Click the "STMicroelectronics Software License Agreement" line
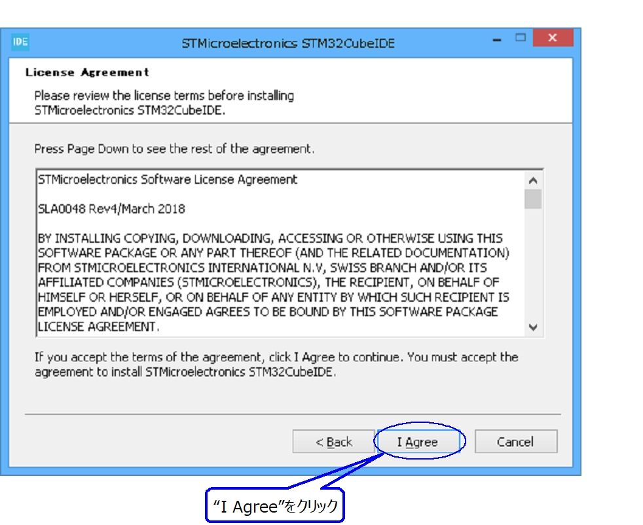Image resolution: width=643 pixels, height=525 pixels. 168,179
